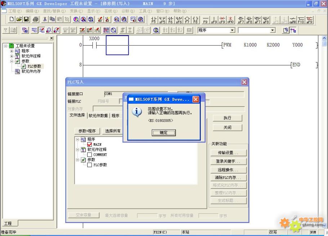
Task: Insert normally closed contact with F6 icon
Action: pyautogui.click(x=170, y=20)
